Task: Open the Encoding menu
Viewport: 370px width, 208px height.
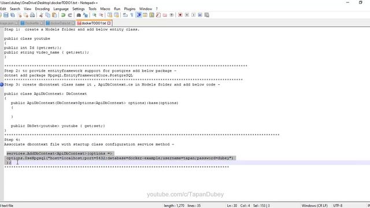Action: pos(42,9)
